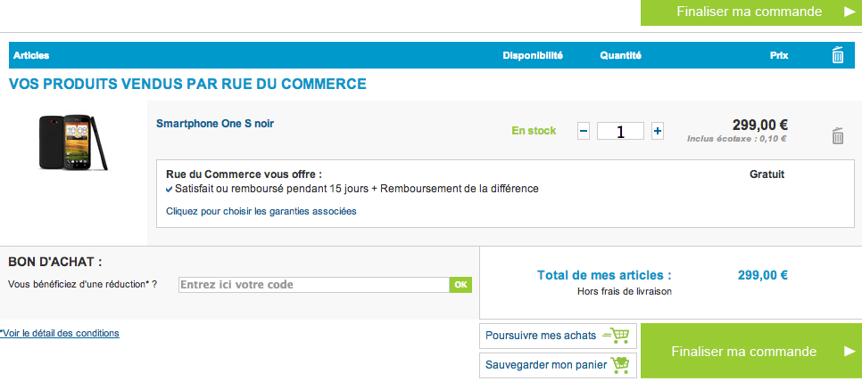Click the trash icon in the blue header
This screenshot has width=862, height=381.
[x=837, y=55]
